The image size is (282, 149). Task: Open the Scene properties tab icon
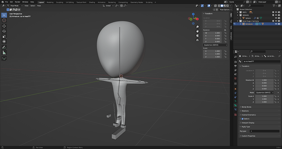coord(235,74)
